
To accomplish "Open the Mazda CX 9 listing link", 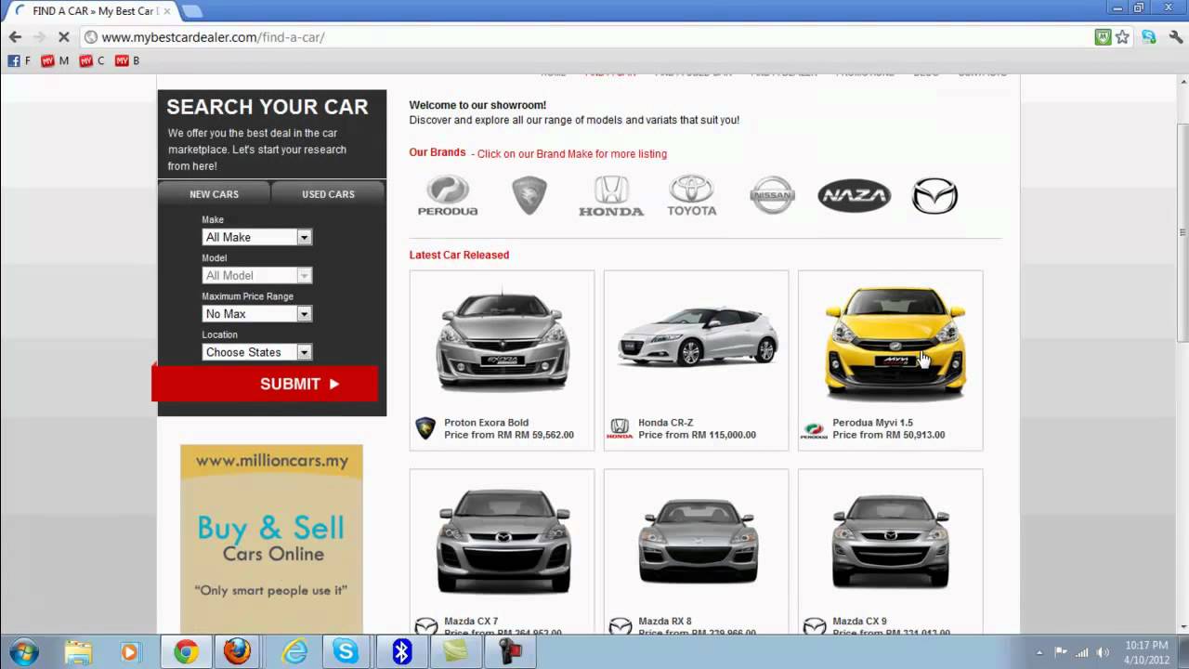I will (859, 621).
